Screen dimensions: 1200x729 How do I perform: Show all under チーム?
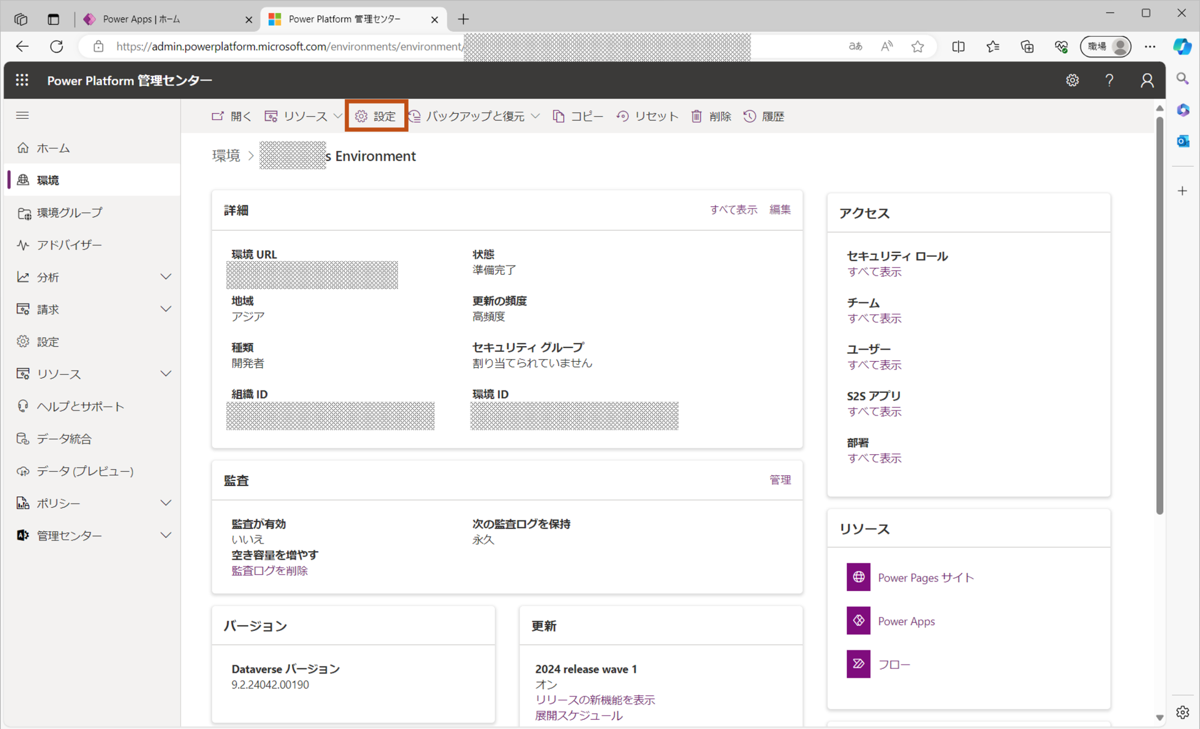point(874,319)
